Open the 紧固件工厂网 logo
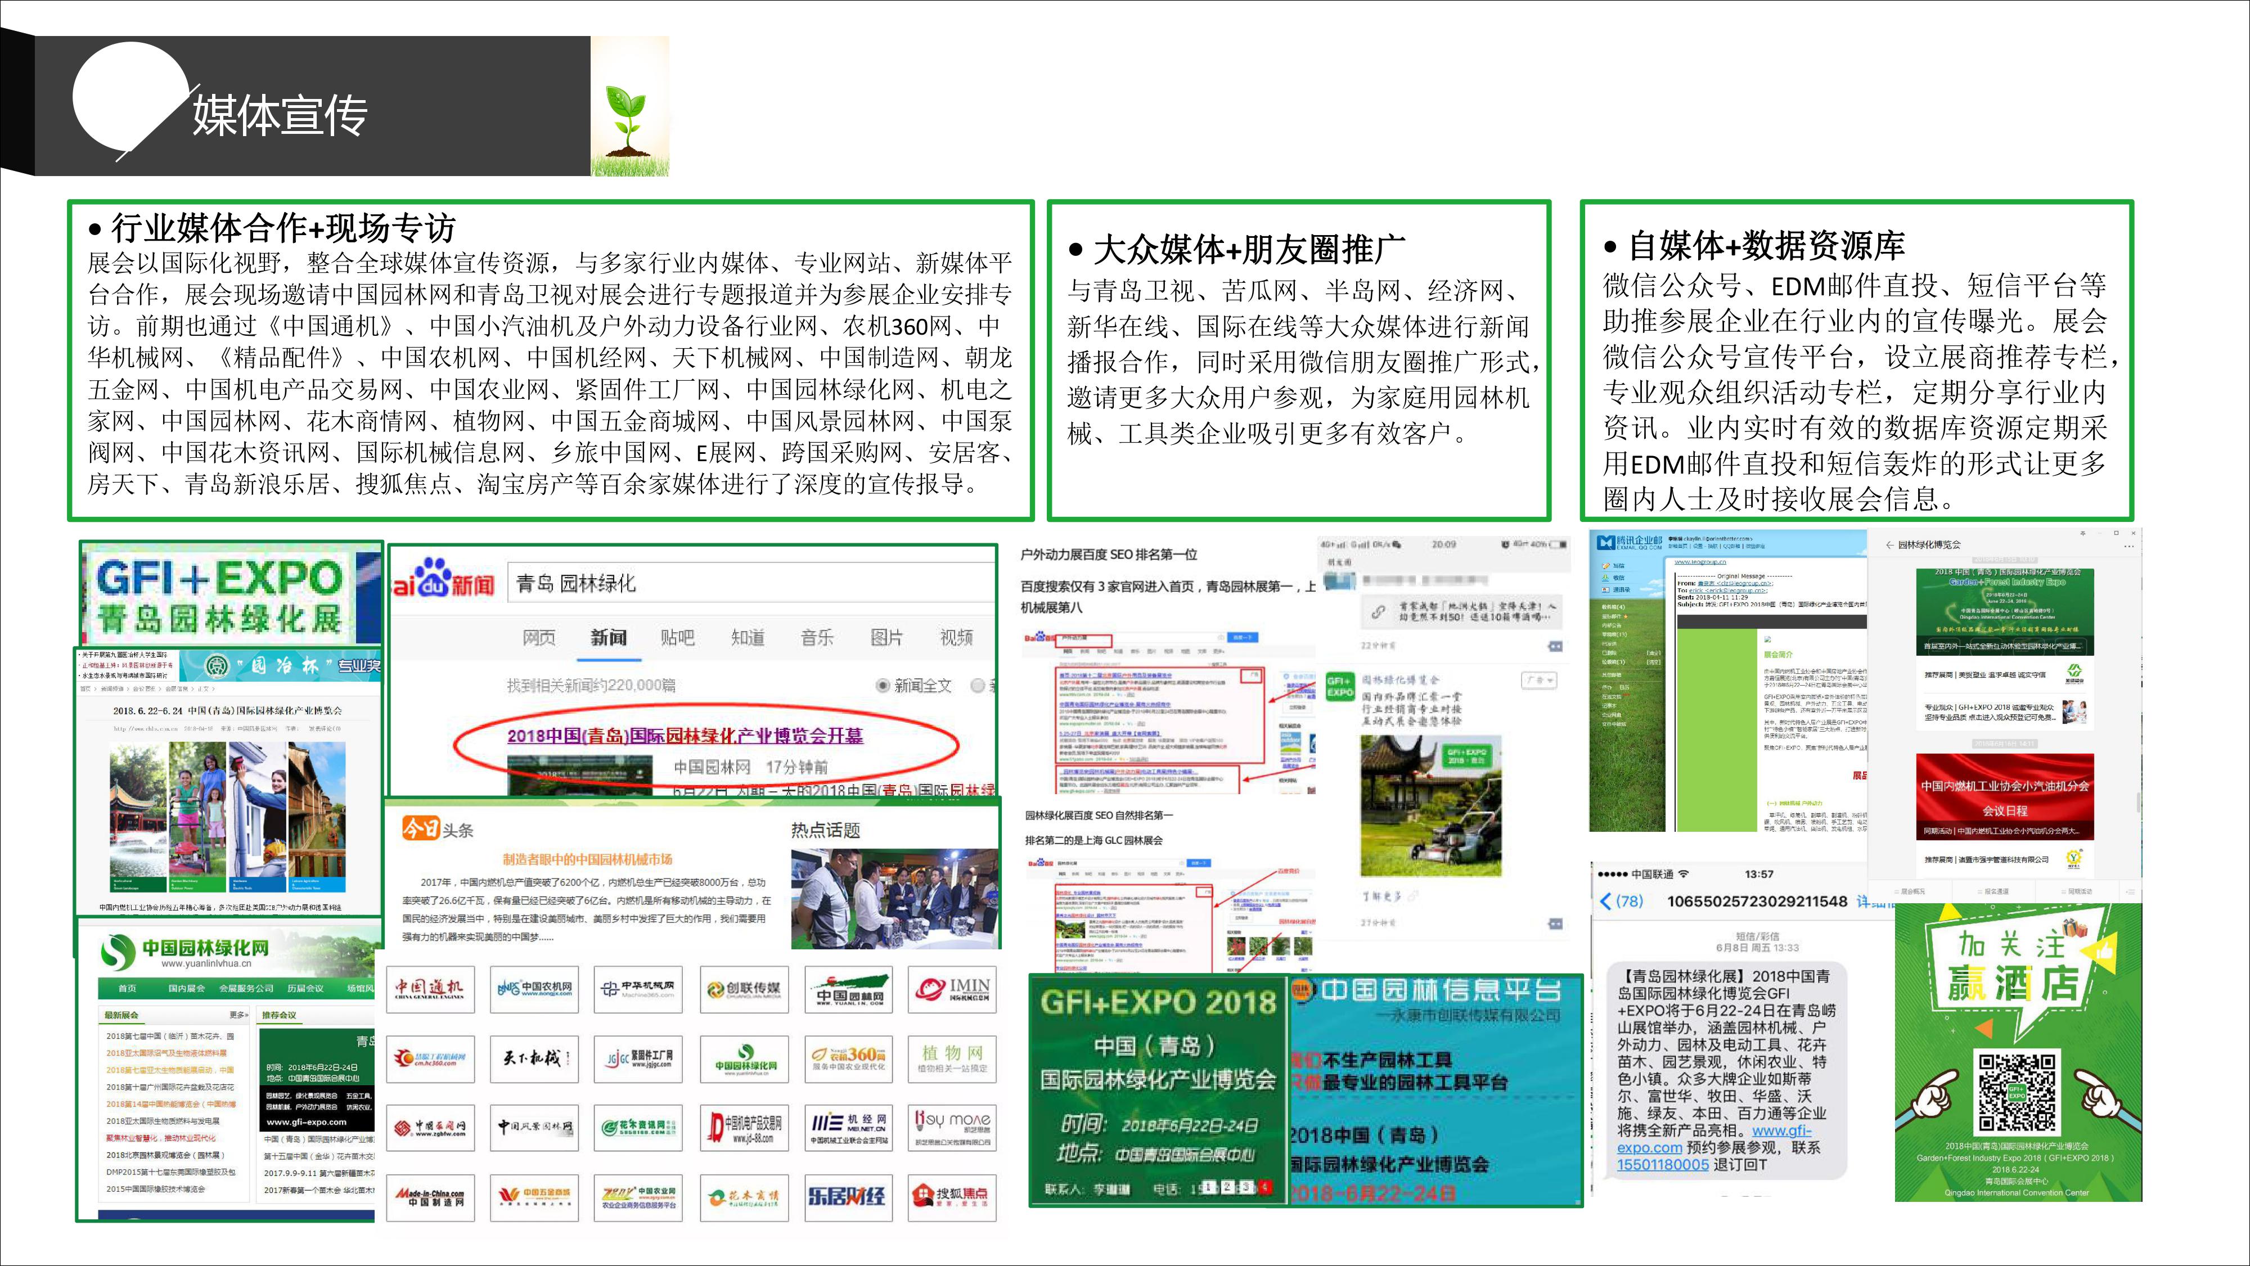This screenshot has height=1266, width=2250. pos(638,1059)
